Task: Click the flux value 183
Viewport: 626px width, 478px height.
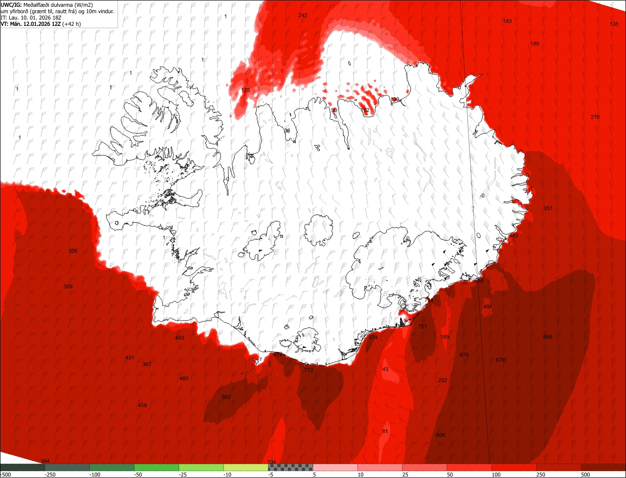Action: pyautogui.click(x=507, y=21)
